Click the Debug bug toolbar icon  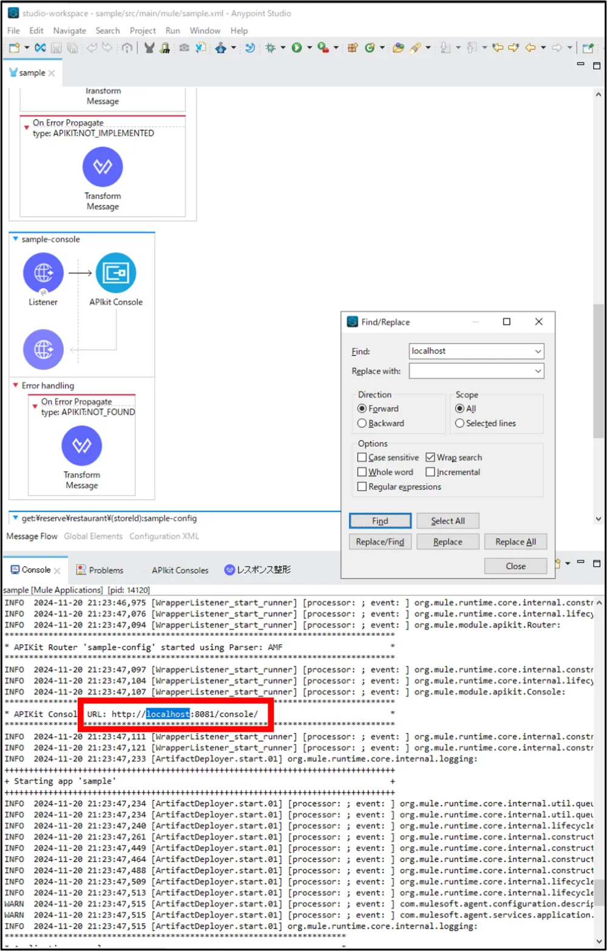(x=271, y=47)
